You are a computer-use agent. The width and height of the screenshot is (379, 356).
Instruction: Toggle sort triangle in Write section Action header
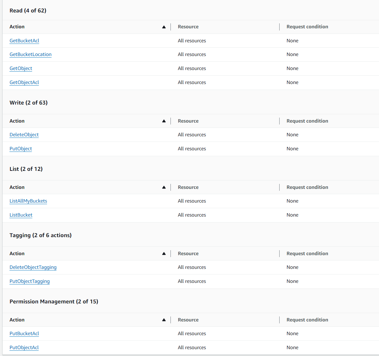pyautogui.click(x=164, y=121)
